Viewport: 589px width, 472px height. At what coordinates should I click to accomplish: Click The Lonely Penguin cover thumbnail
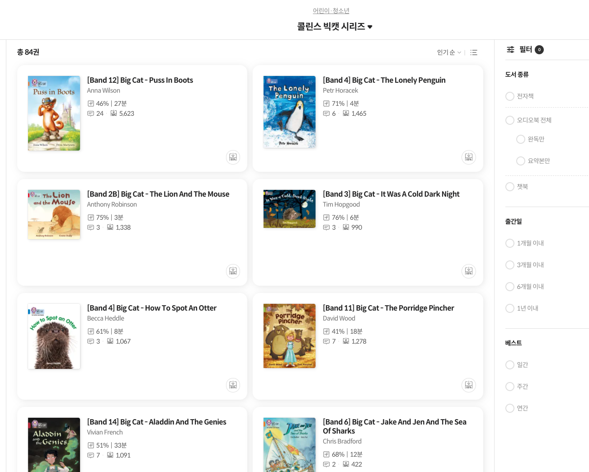pyautogui.click(x=289, y=112)
